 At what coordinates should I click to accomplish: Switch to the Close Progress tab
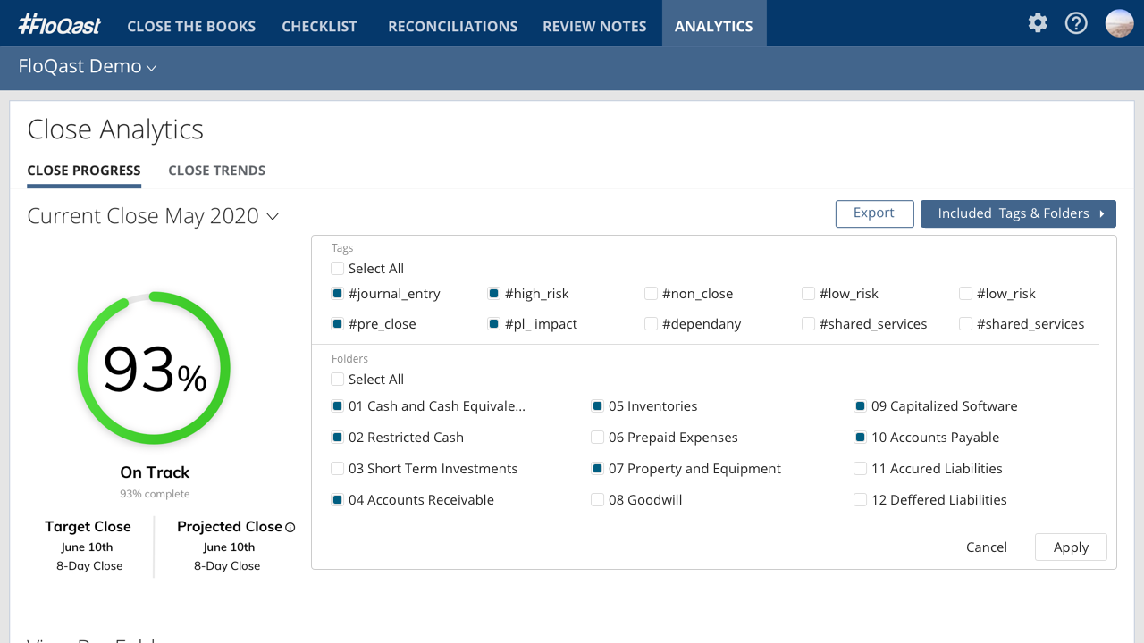(84, 171)
